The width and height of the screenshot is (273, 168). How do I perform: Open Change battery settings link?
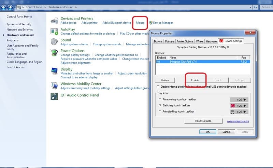tap(75, 55)
